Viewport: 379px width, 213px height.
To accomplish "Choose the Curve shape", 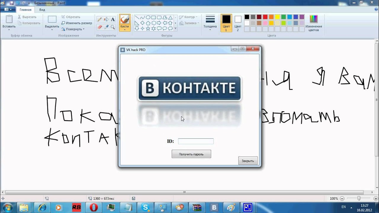I will pyautogui.click(x=142, y=17).
